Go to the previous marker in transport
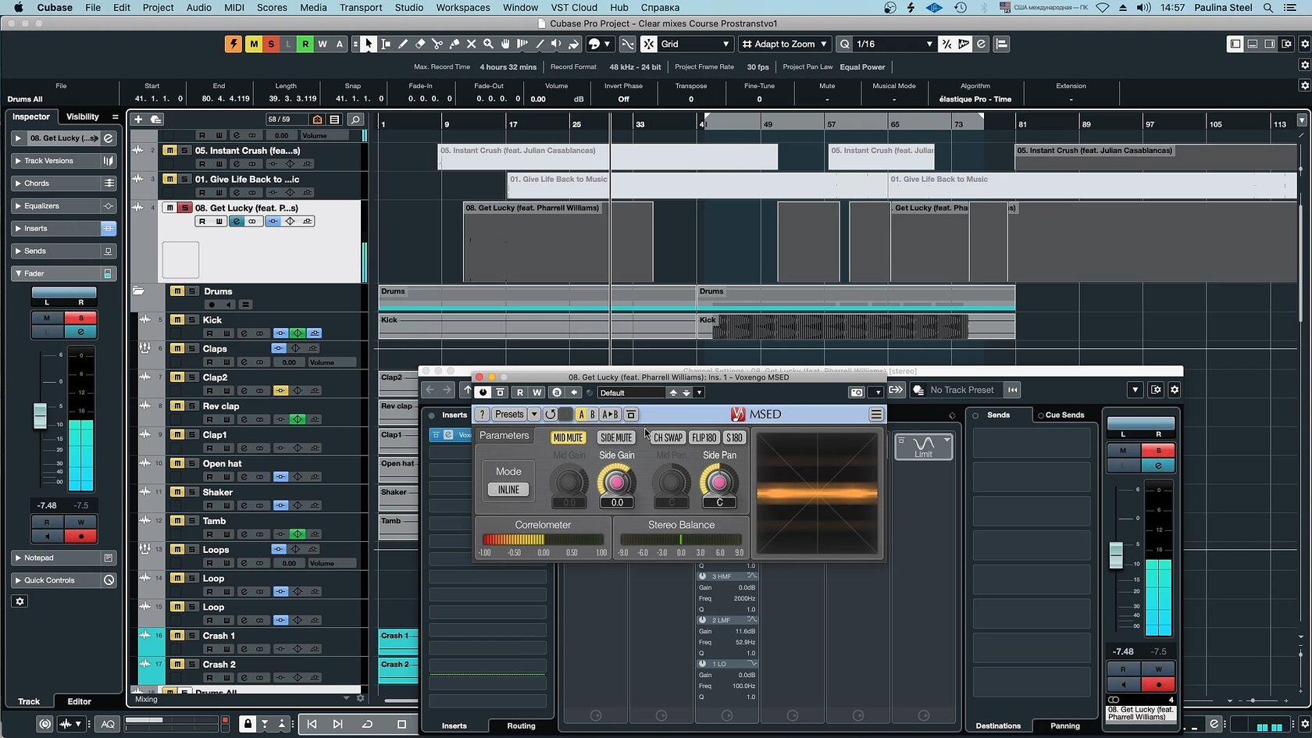The height and width of the screenshot is (738, 1312). pyautogui.click(x=312, y=725)
